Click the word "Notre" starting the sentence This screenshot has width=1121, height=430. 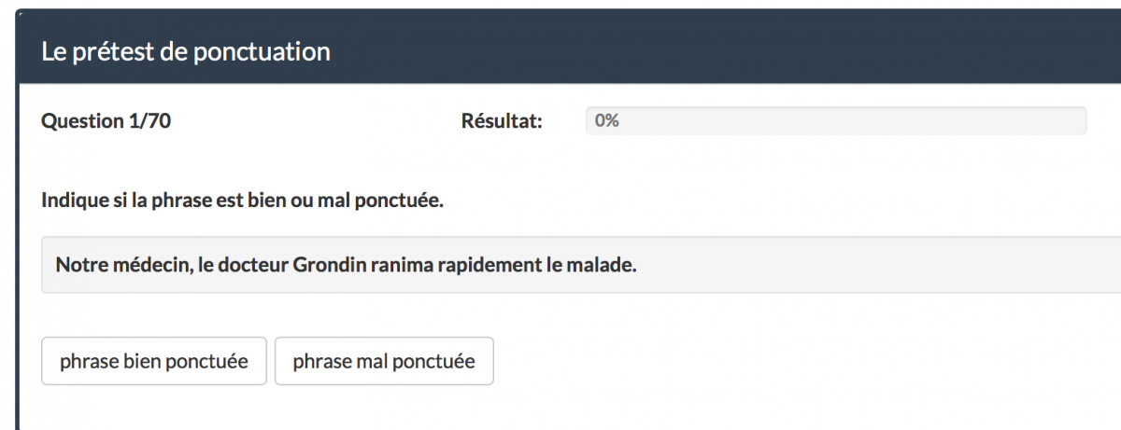78,264
